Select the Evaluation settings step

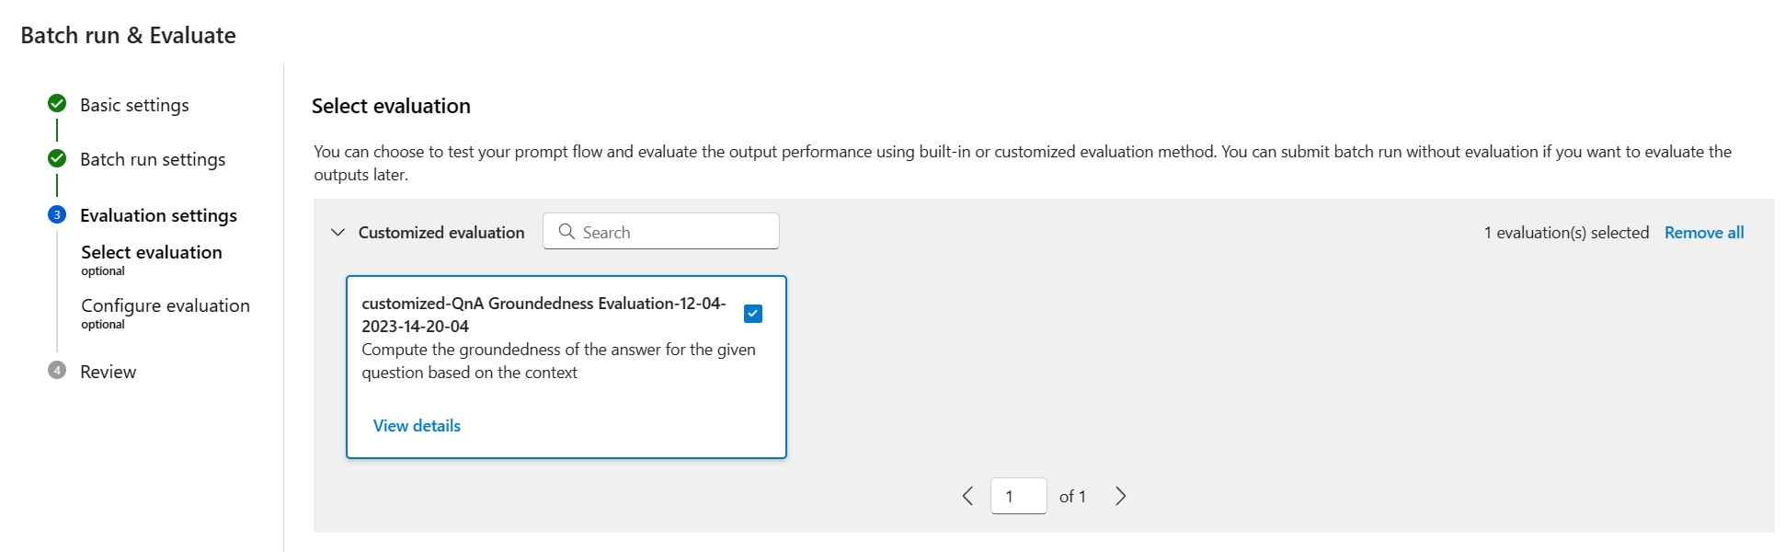click(158, 215)
